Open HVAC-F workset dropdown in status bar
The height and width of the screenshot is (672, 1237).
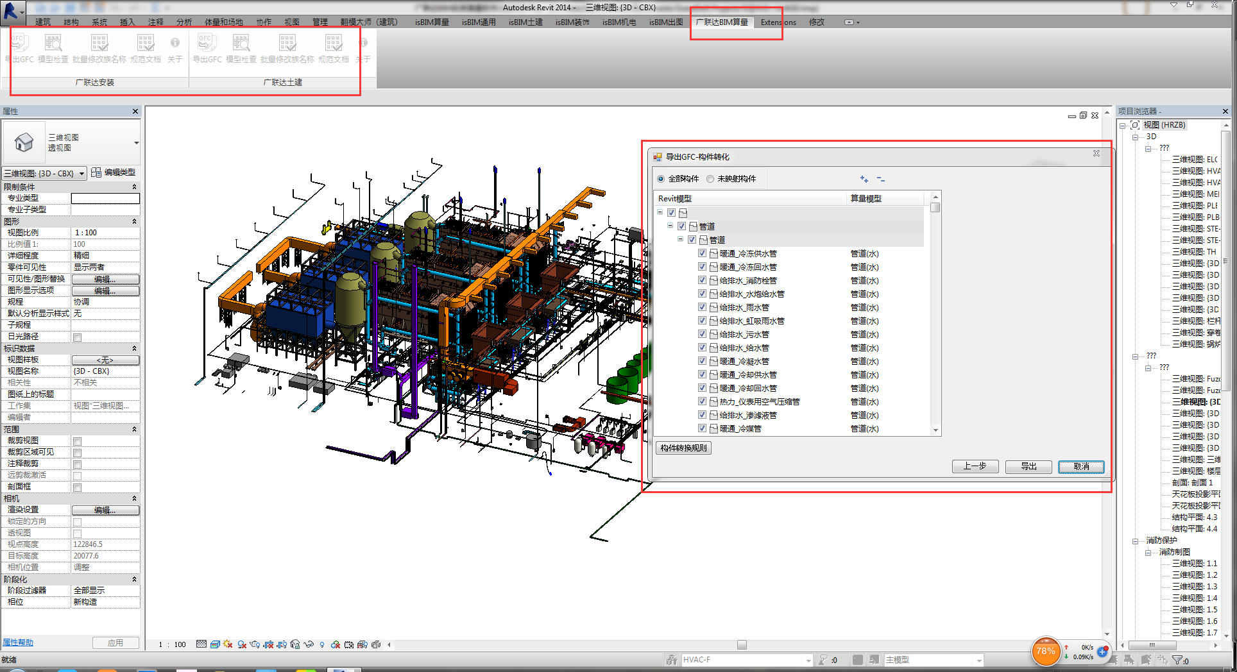click(808, 660)
